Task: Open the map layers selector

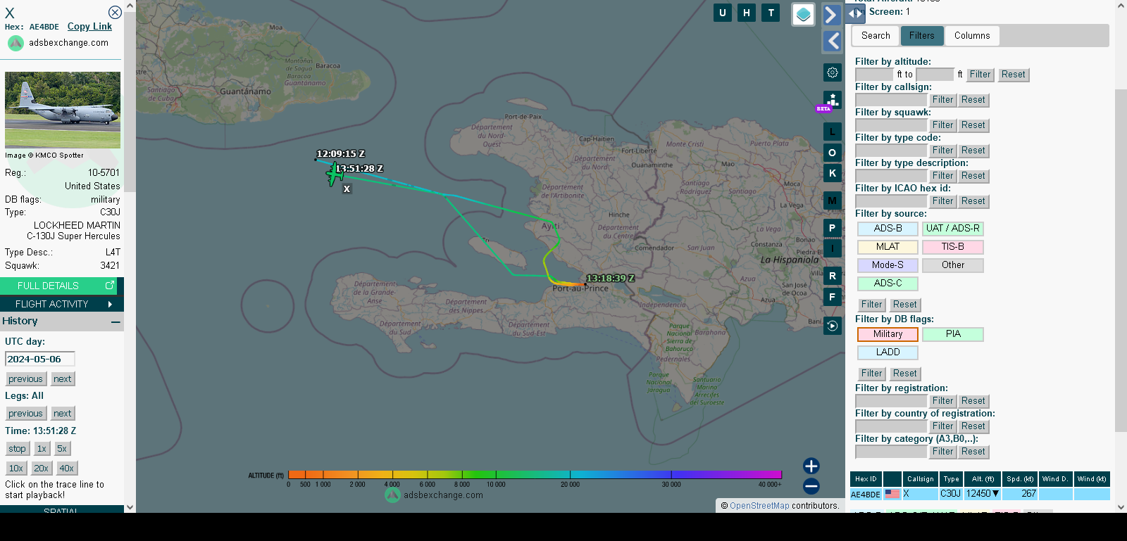Action: [804, 14]
